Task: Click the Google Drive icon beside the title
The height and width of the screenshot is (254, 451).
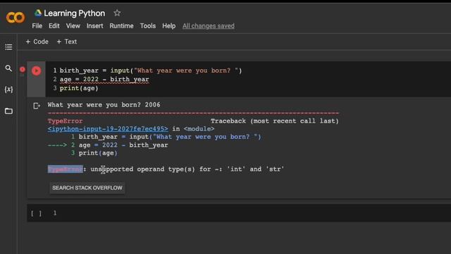Action: [38, 13]
